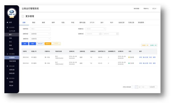
Task: Click the outlined 新增违章 button
Action: coord(40,44)
